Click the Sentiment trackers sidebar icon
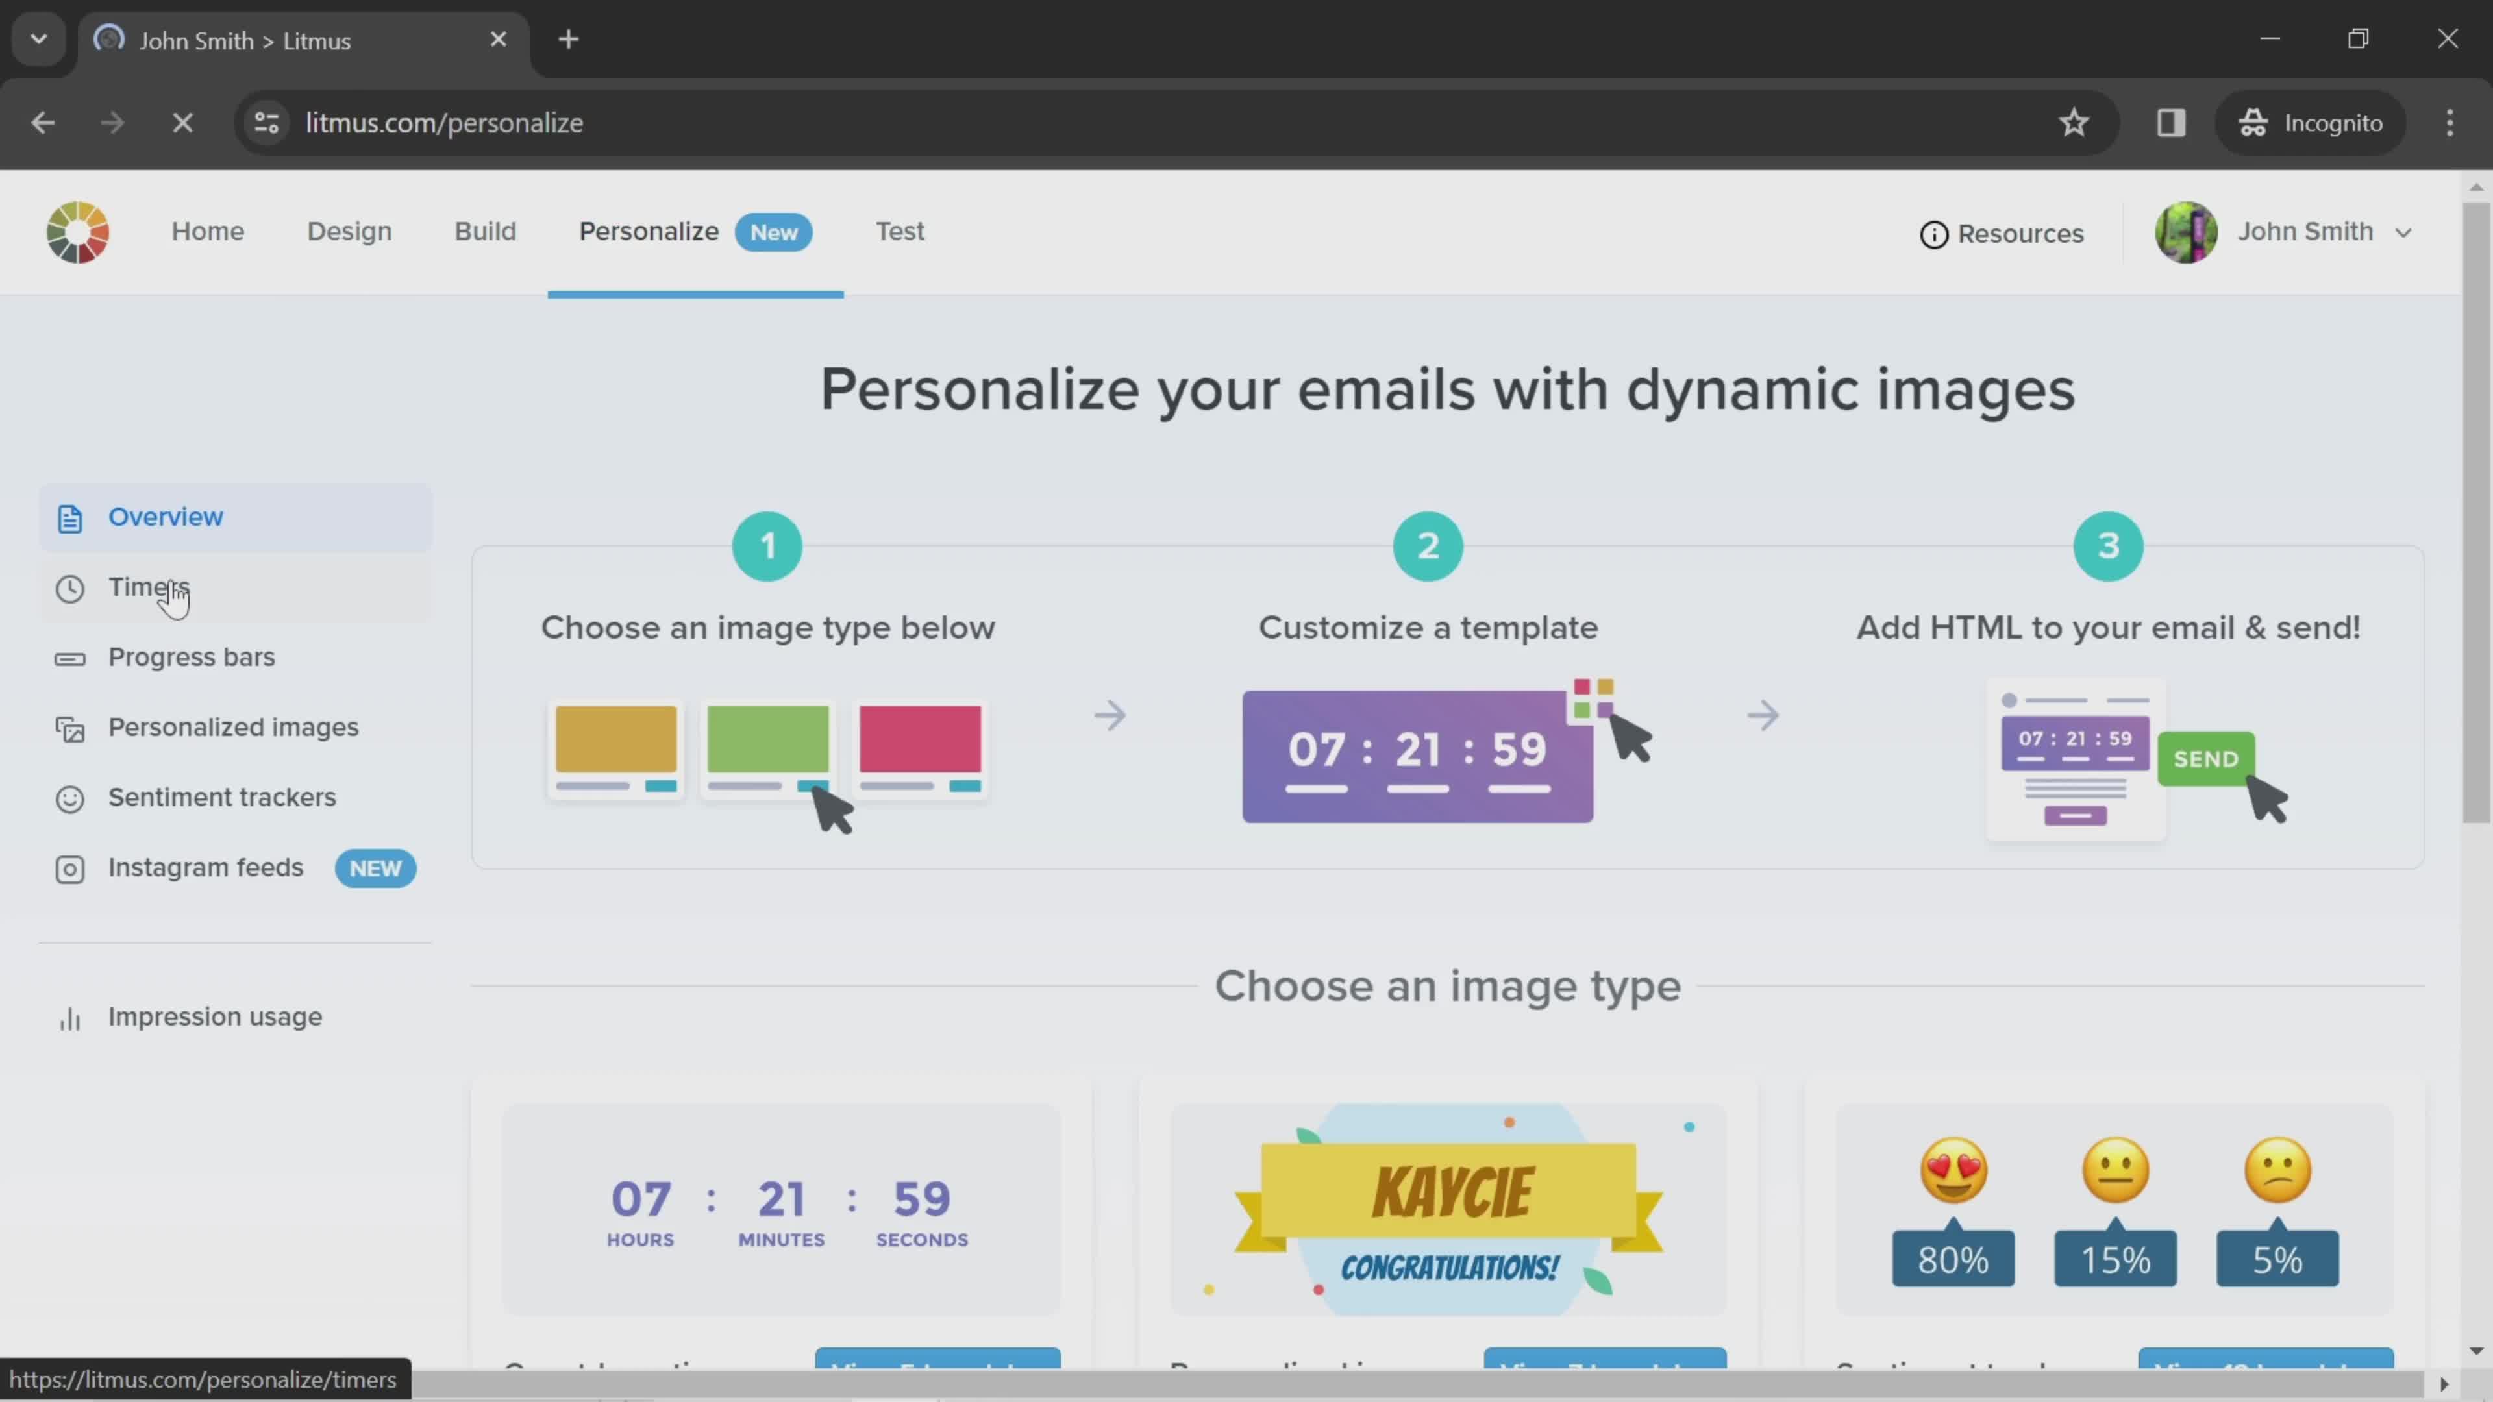Viewport: 2493px width, 1402px height. [x=68, y=796]
